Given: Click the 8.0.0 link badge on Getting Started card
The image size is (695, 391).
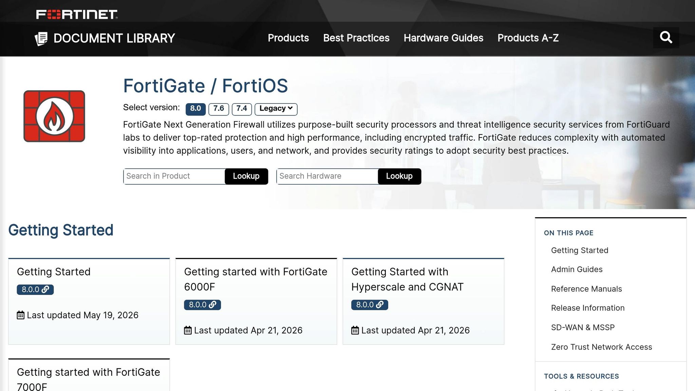Looking at the screenshot, I should click(x=35, y=290).
